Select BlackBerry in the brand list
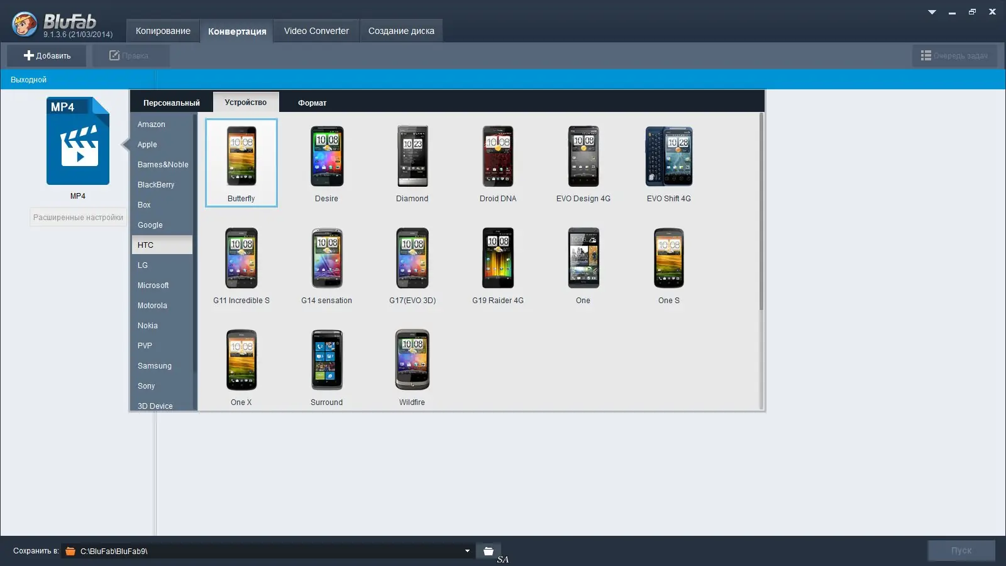Viewport: 1006px width, 566px height. click(x=162, y=185)
